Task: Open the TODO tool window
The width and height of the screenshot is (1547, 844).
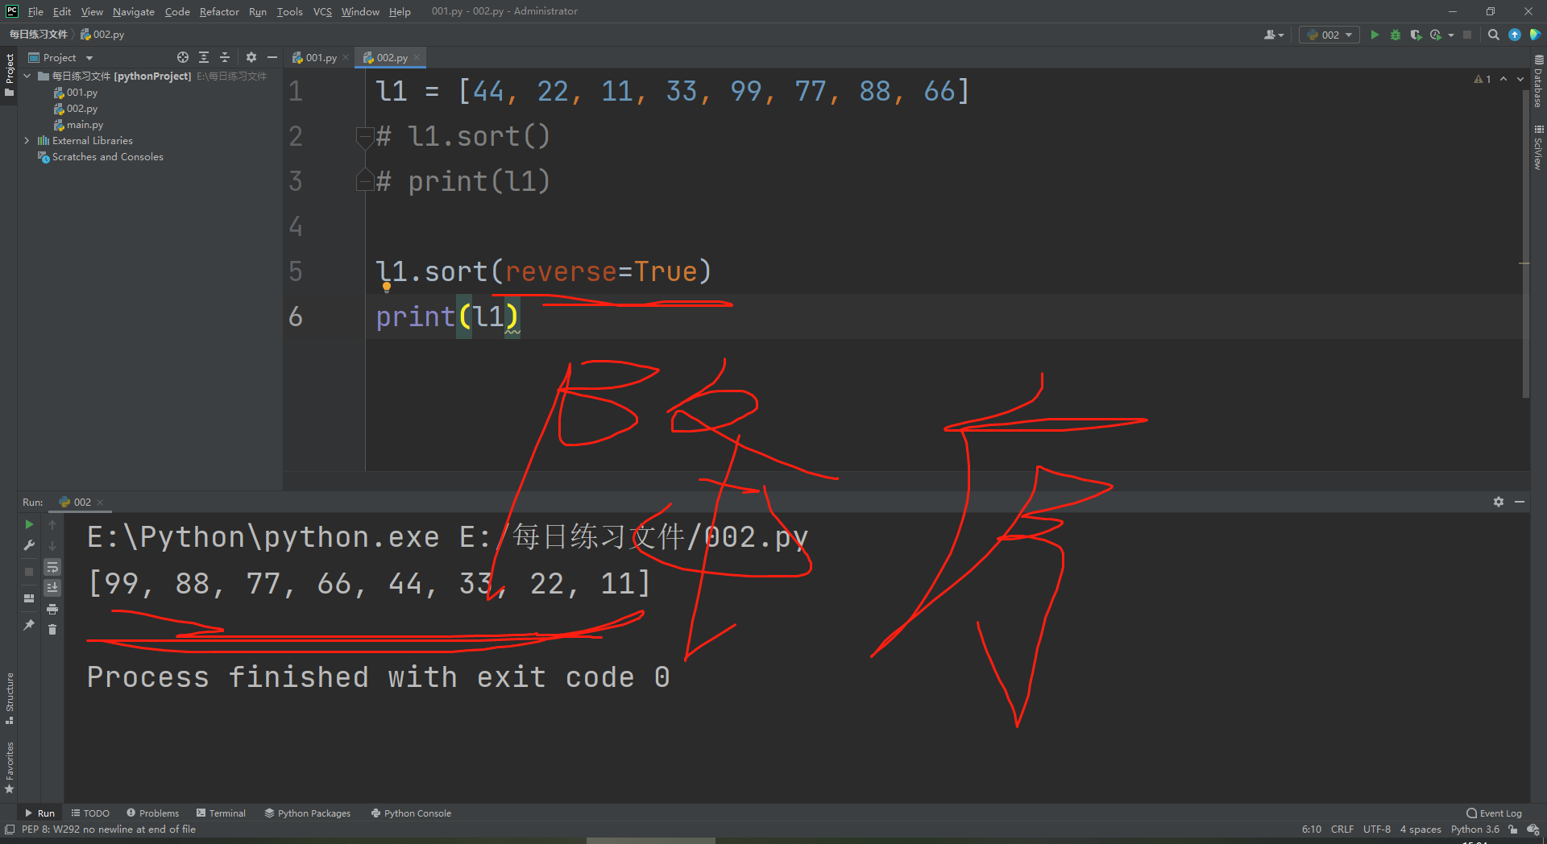Action: [x=90, y=813]
